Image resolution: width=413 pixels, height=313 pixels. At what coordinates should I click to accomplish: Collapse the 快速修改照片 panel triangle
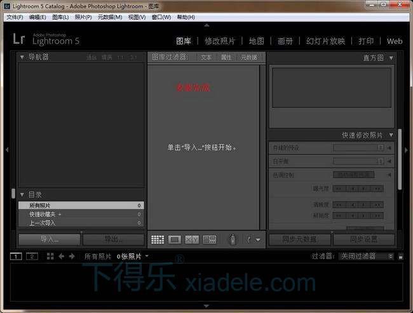tap(391, 135)
